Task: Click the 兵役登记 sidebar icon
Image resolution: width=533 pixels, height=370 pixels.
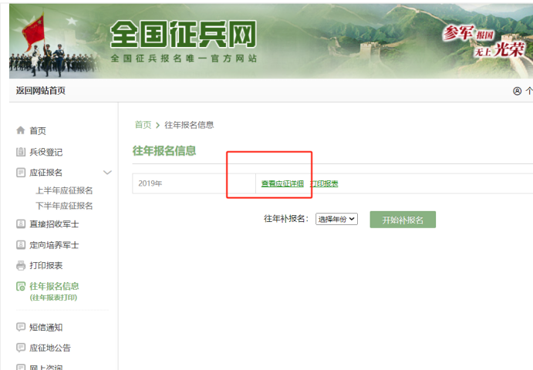Action: tap(21, 152)
